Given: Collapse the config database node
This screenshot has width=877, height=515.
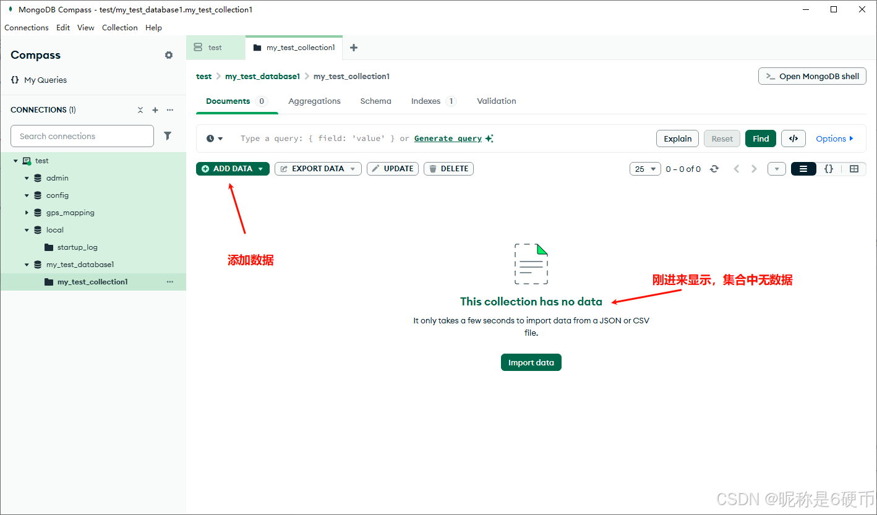Looking at the screenshot, I should (27, 195).
